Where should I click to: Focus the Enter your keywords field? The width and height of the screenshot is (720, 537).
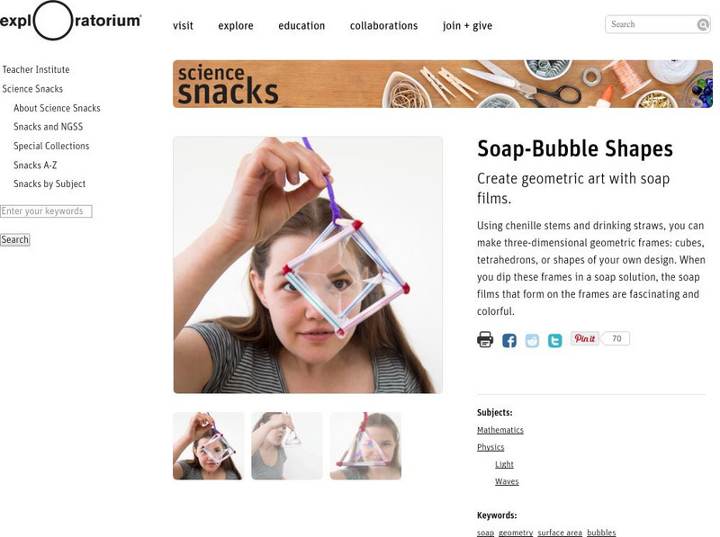click(46, 211)
